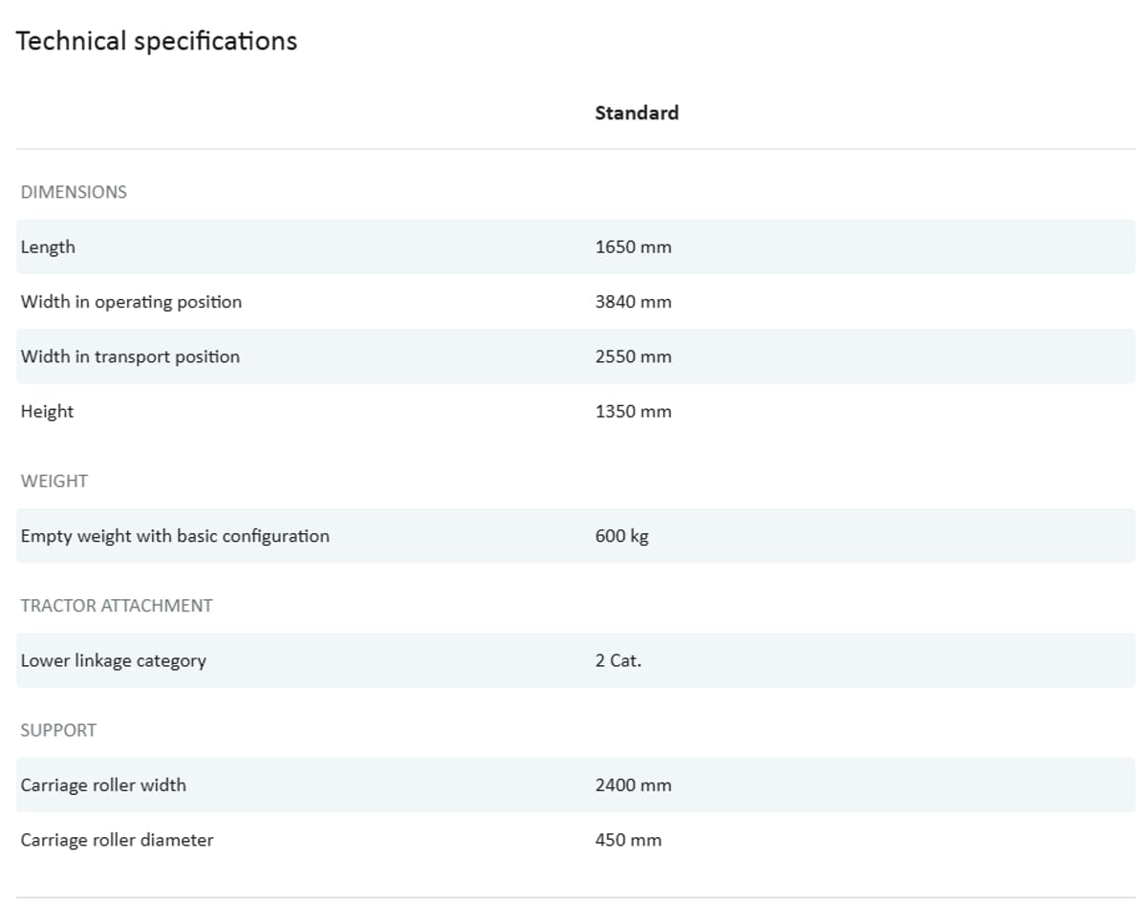This screenshot has width=1147, height=902.
Task: Click the Technical specifications heading
Action: (x=157, y=41)
